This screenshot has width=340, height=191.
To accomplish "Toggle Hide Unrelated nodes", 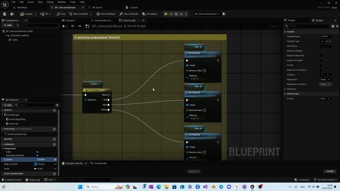I will [x=79, y=14].
